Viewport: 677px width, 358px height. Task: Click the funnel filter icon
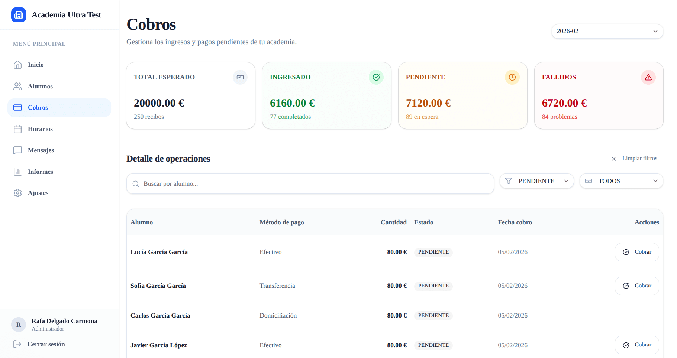click(x=509, y=181)
